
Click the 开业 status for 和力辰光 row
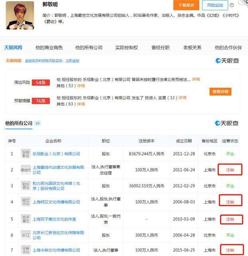point(230,186)
